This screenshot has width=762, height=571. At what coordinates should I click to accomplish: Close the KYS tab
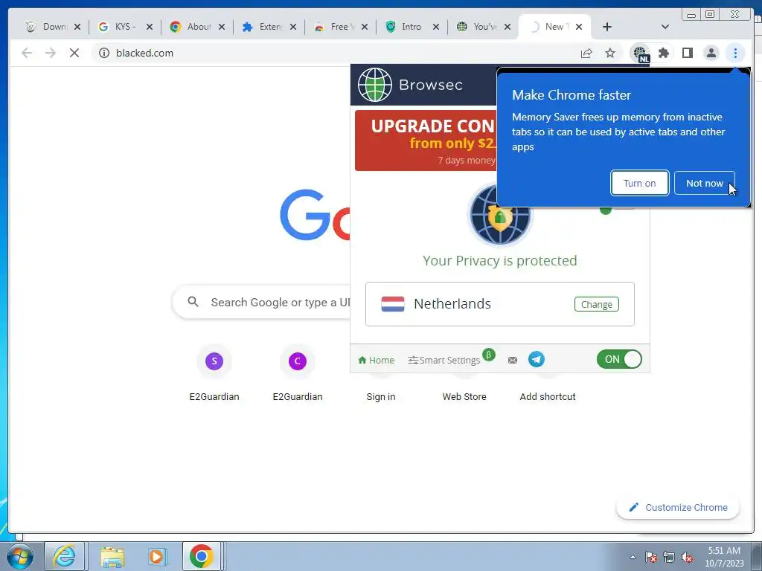[149, 27]
